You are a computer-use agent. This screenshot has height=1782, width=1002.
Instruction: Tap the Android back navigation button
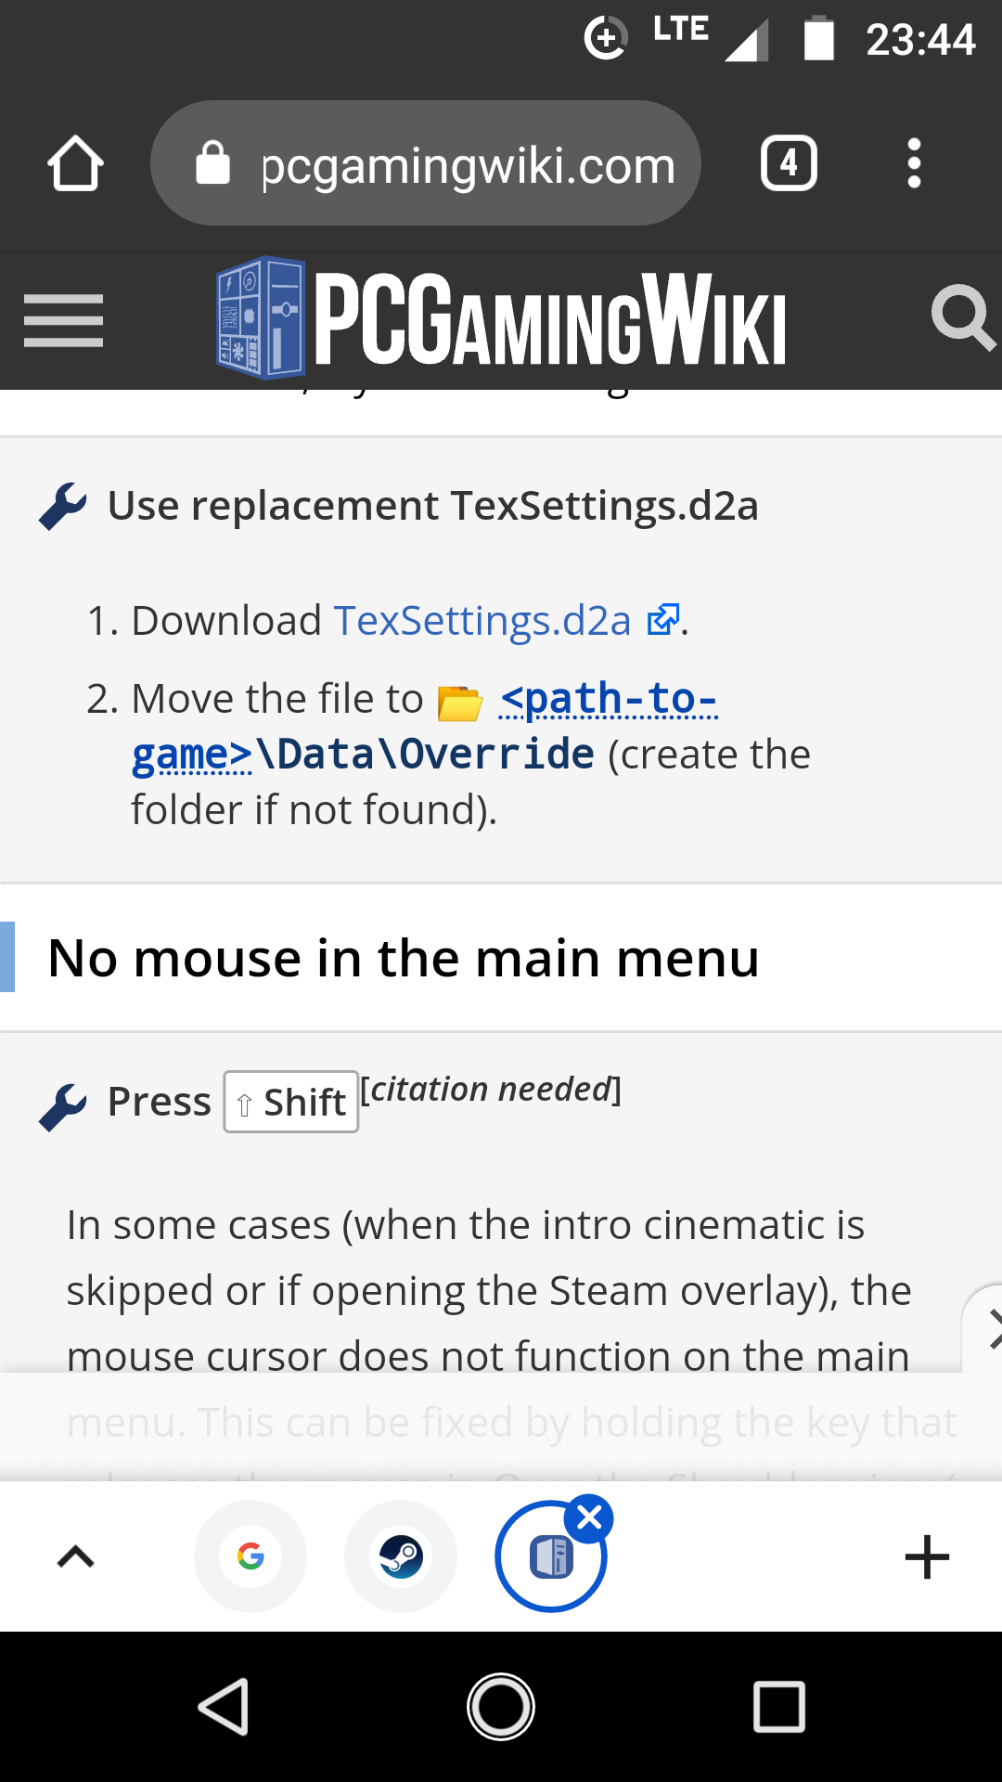(x=224, y=1706)
